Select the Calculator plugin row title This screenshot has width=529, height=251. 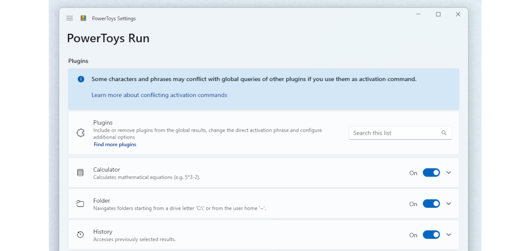click(x=107, y=170)
